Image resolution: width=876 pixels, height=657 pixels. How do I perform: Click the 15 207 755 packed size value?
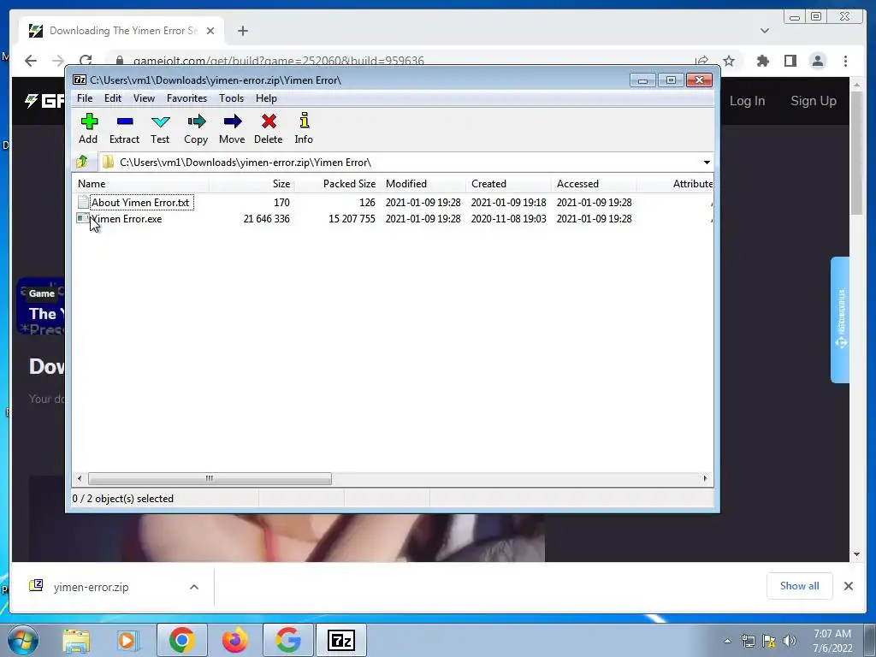(x=352, y=219)
